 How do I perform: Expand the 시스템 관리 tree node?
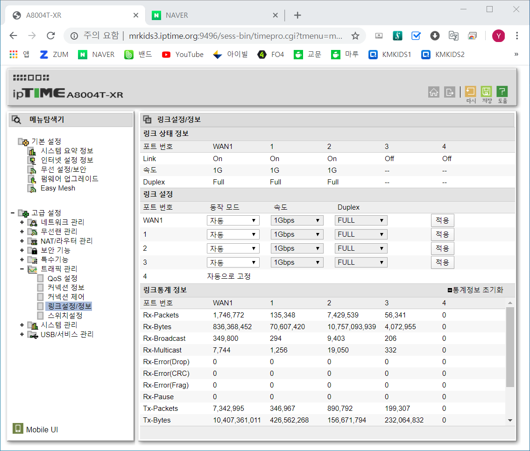point(22,325)
